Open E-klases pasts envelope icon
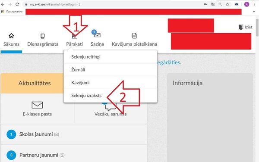 37,105
